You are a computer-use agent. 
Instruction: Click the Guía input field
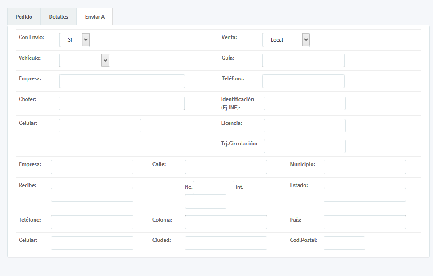coord(303,61)
